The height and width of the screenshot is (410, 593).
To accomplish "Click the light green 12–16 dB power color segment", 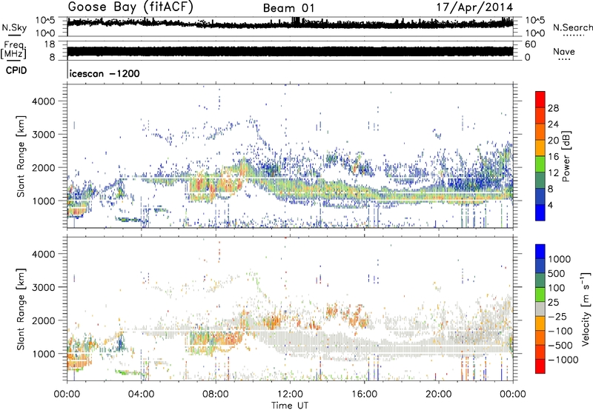I will click(540, 164).
